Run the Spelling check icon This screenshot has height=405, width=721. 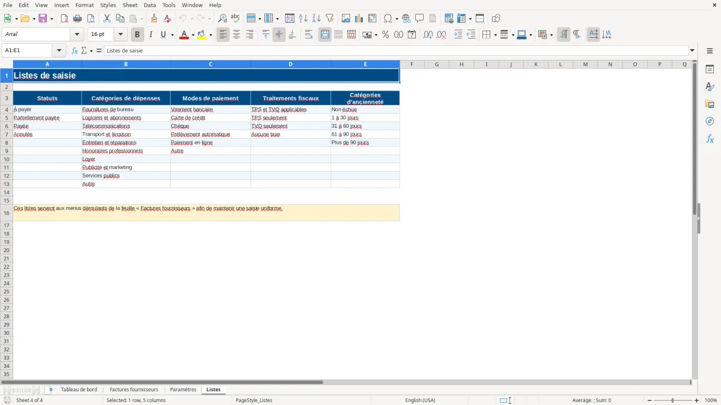pyautogui.click(x=236, y=19)
